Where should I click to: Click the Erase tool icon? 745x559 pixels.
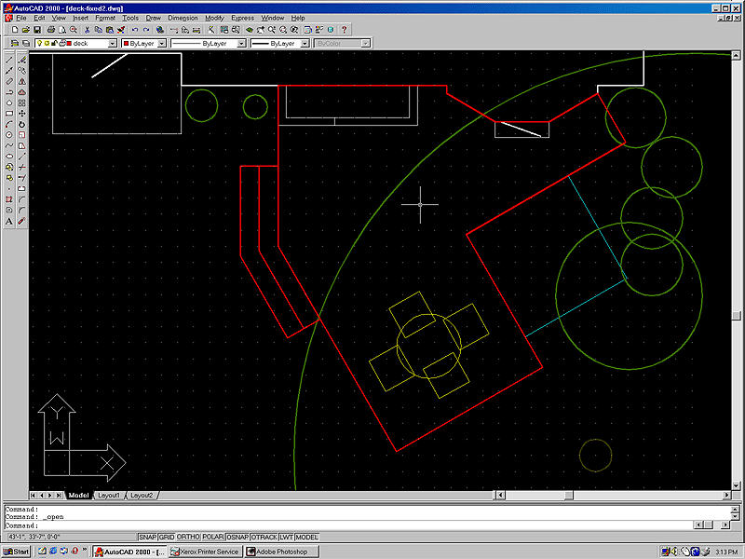(21, 59)
